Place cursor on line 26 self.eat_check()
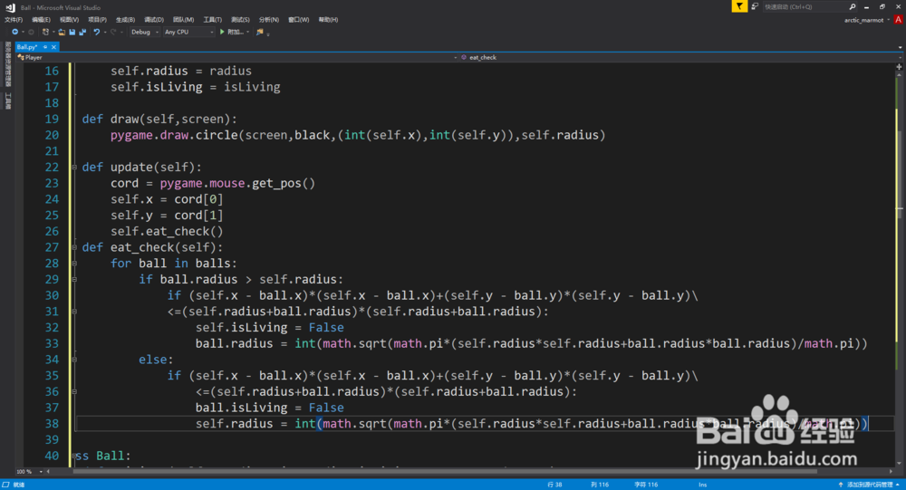906x490 pixels. click(167, 231)
